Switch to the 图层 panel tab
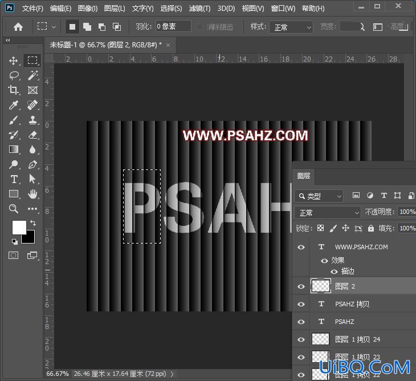The width and height of the screenshot is (416, 381). (304, 176)
